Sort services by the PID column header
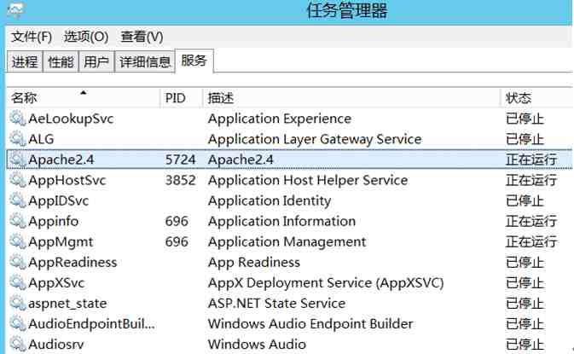574x354 pixels. pyautogui.click(x=181, y=98)
